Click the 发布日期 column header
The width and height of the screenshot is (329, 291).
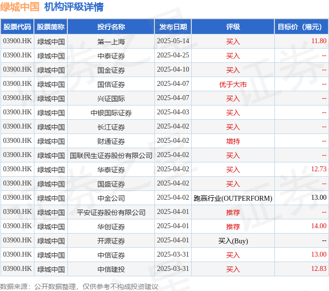click(173, 26)
